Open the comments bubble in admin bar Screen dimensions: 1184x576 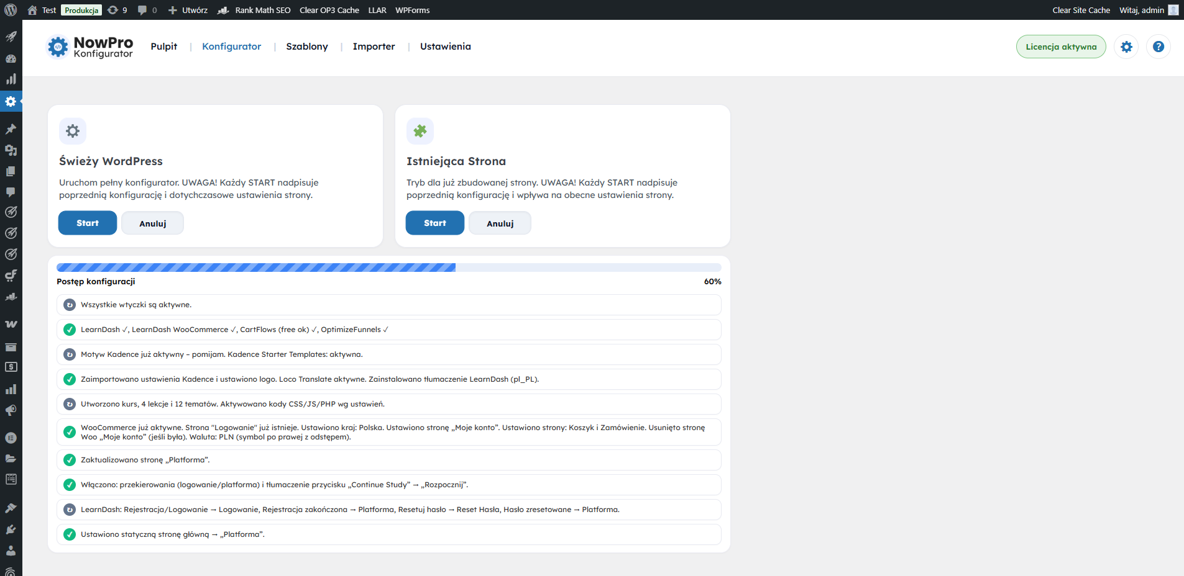(x=147, y=10)
